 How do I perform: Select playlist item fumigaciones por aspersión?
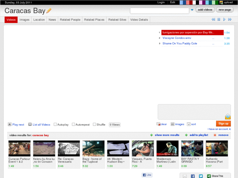coord(192,32)
